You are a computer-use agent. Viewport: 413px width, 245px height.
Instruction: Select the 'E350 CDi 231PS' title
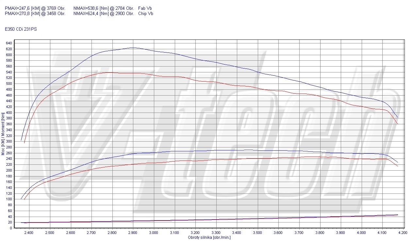pos(21,29)
